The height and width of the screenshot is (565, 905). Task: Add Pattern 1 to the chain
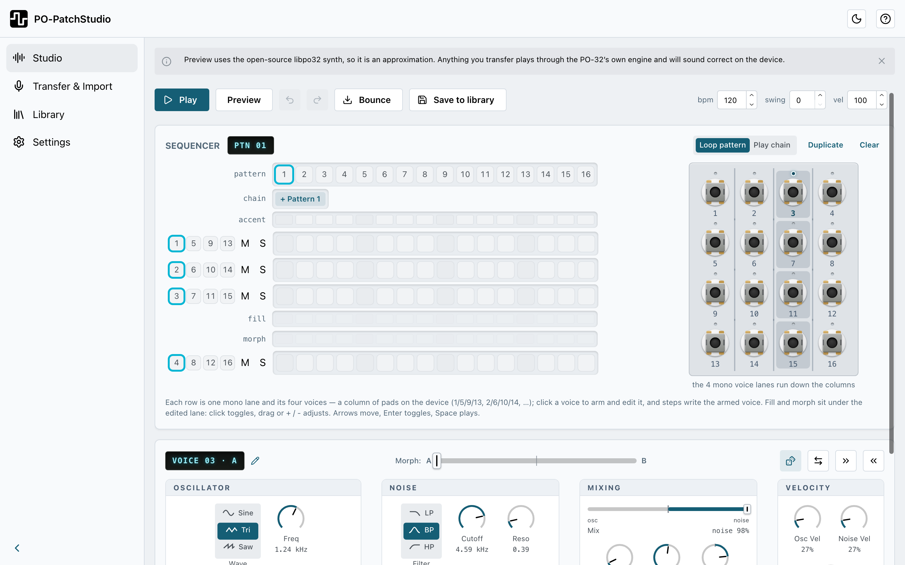click(300, 199)
